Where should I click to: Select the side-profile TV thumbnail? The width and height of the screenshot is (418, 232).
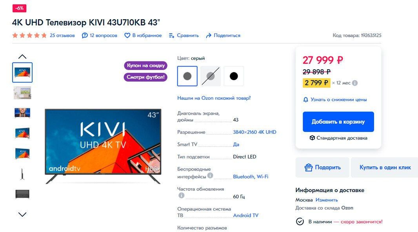click(x=22, y=174)
